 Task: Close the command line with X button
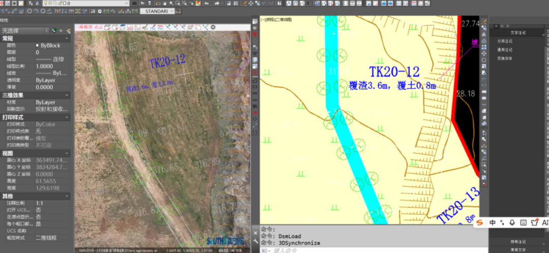(255, 233)
